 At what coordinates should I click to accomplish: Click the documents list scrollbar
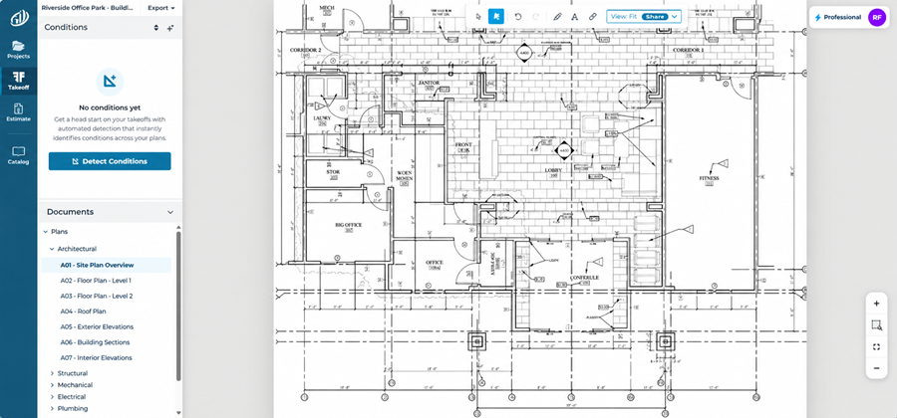point(178,306)
